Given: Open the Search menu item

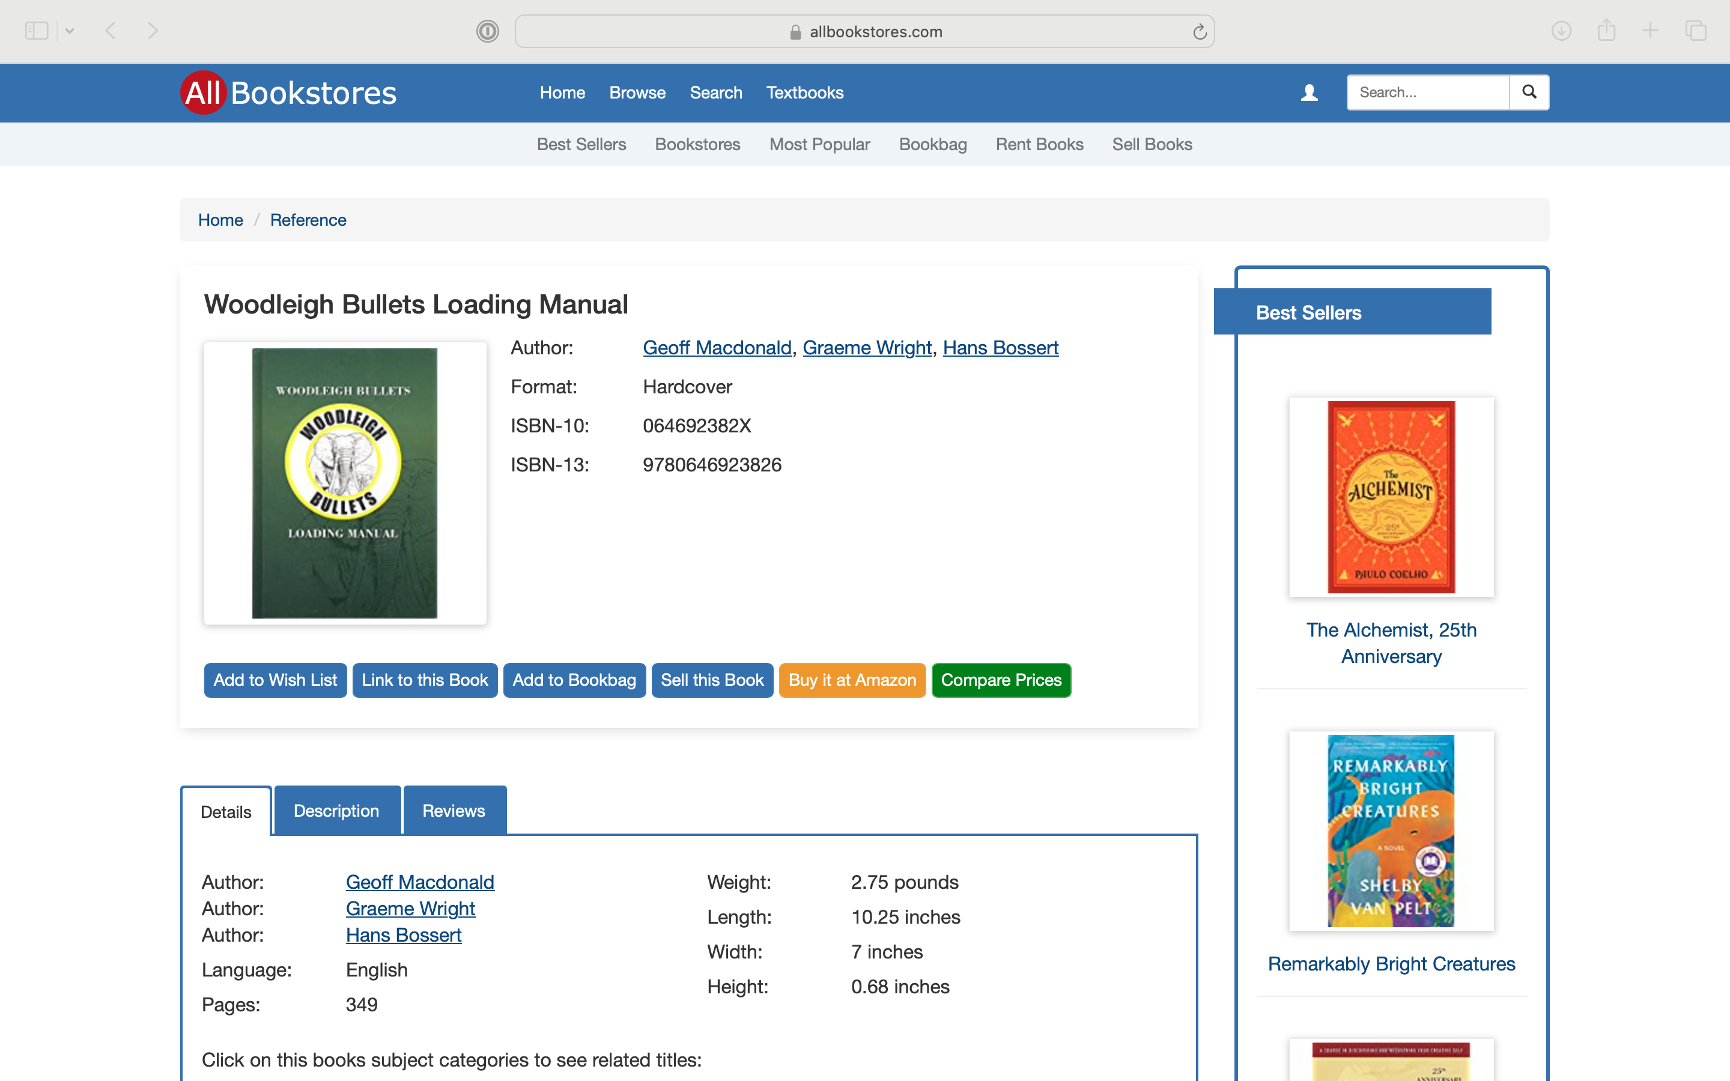Looking at the screenshot, I should pyautogui.click(x=715, y=93).
